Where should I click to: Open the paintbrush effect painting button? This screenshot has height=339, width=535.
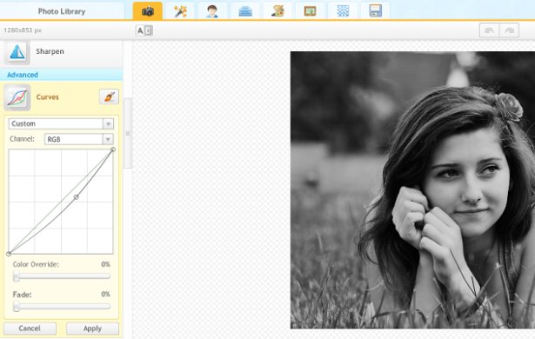pos(110,96)
